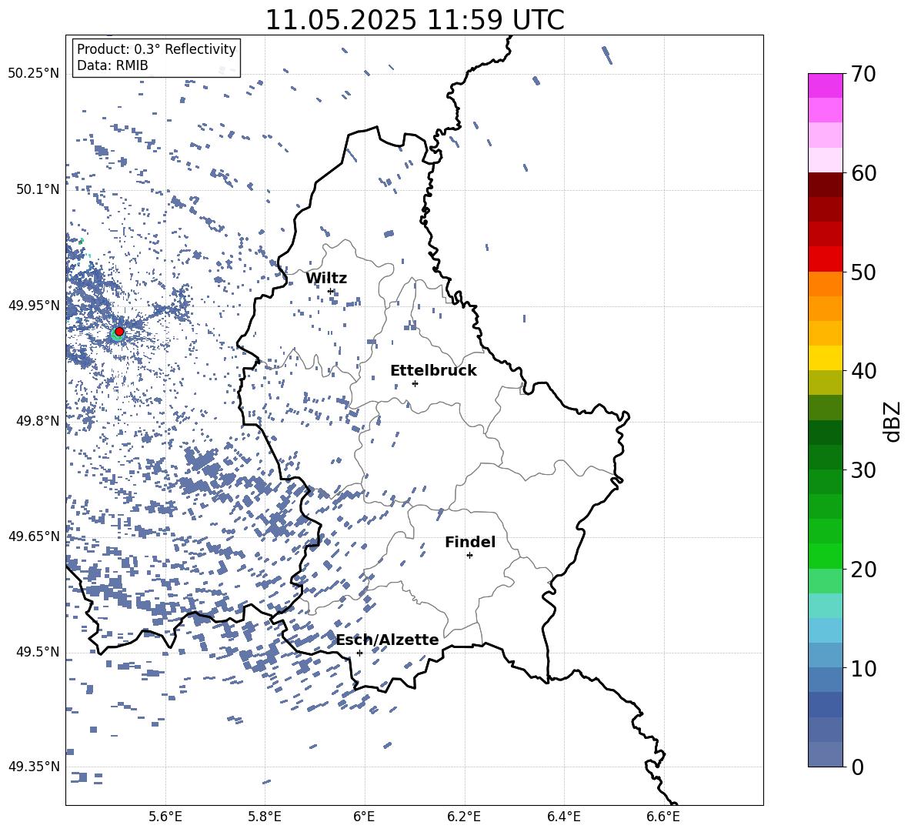Click the Findel station cross marker
911x832 pixels.
469,555
